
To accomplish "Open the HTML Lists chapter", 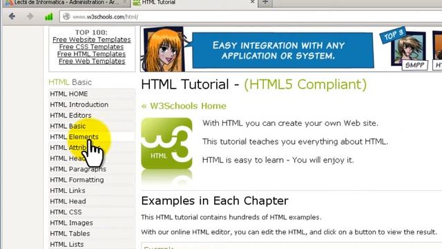I will [92, 244].
